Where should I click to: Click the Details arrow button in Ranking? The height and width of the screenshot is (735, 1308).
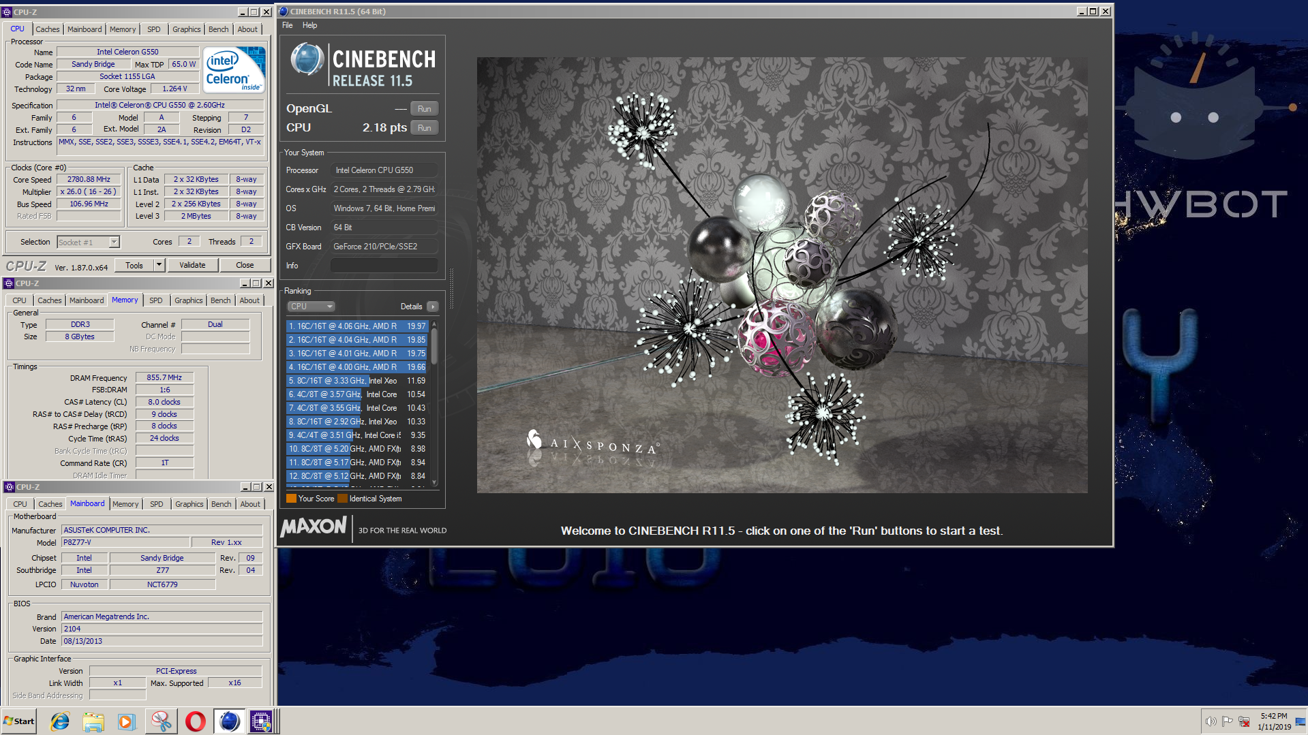coord(432,307)
